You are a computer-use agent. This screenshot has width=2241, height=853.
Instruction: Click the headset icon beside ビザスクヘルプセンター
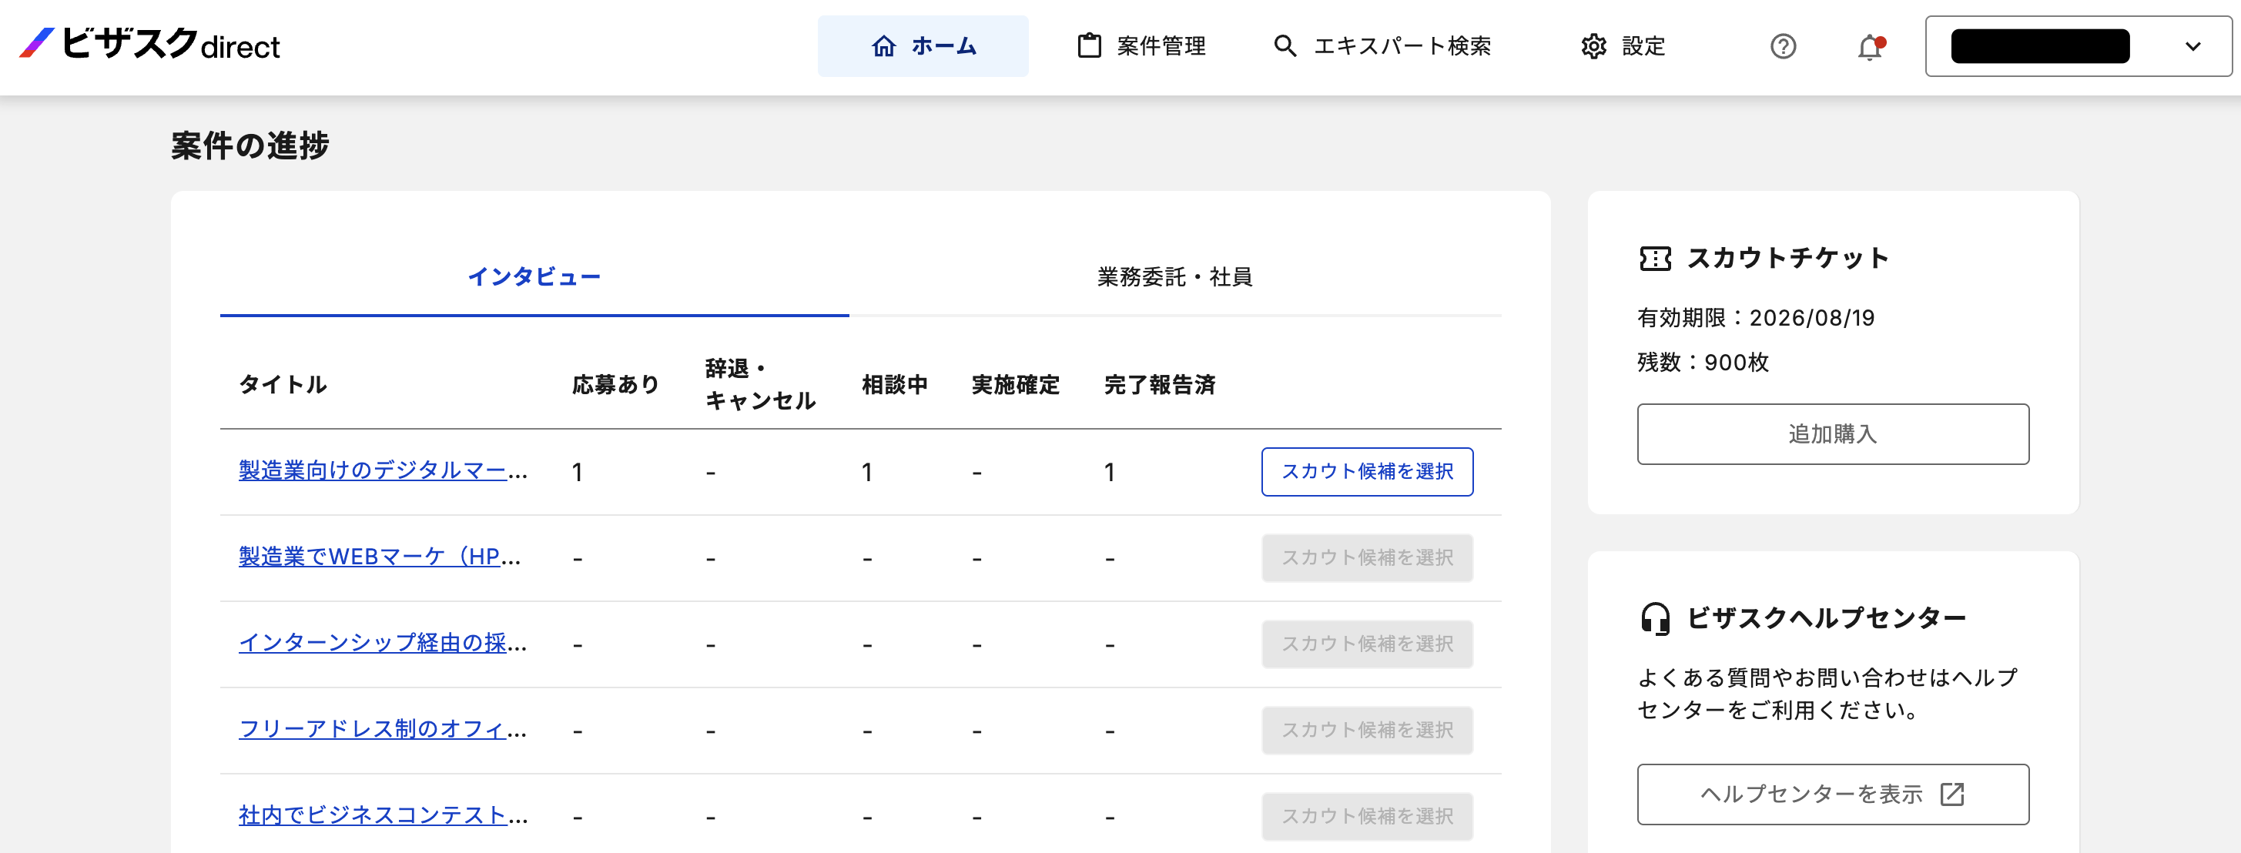tap(1655, 619)
